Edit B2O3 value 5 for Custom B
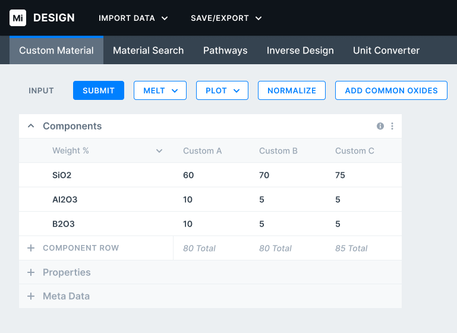This screenshot has width=457, height=333. [x=261, y=224]
